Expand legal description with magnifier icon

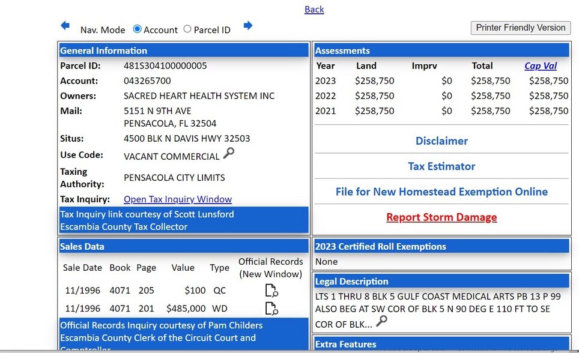point(381,322)
